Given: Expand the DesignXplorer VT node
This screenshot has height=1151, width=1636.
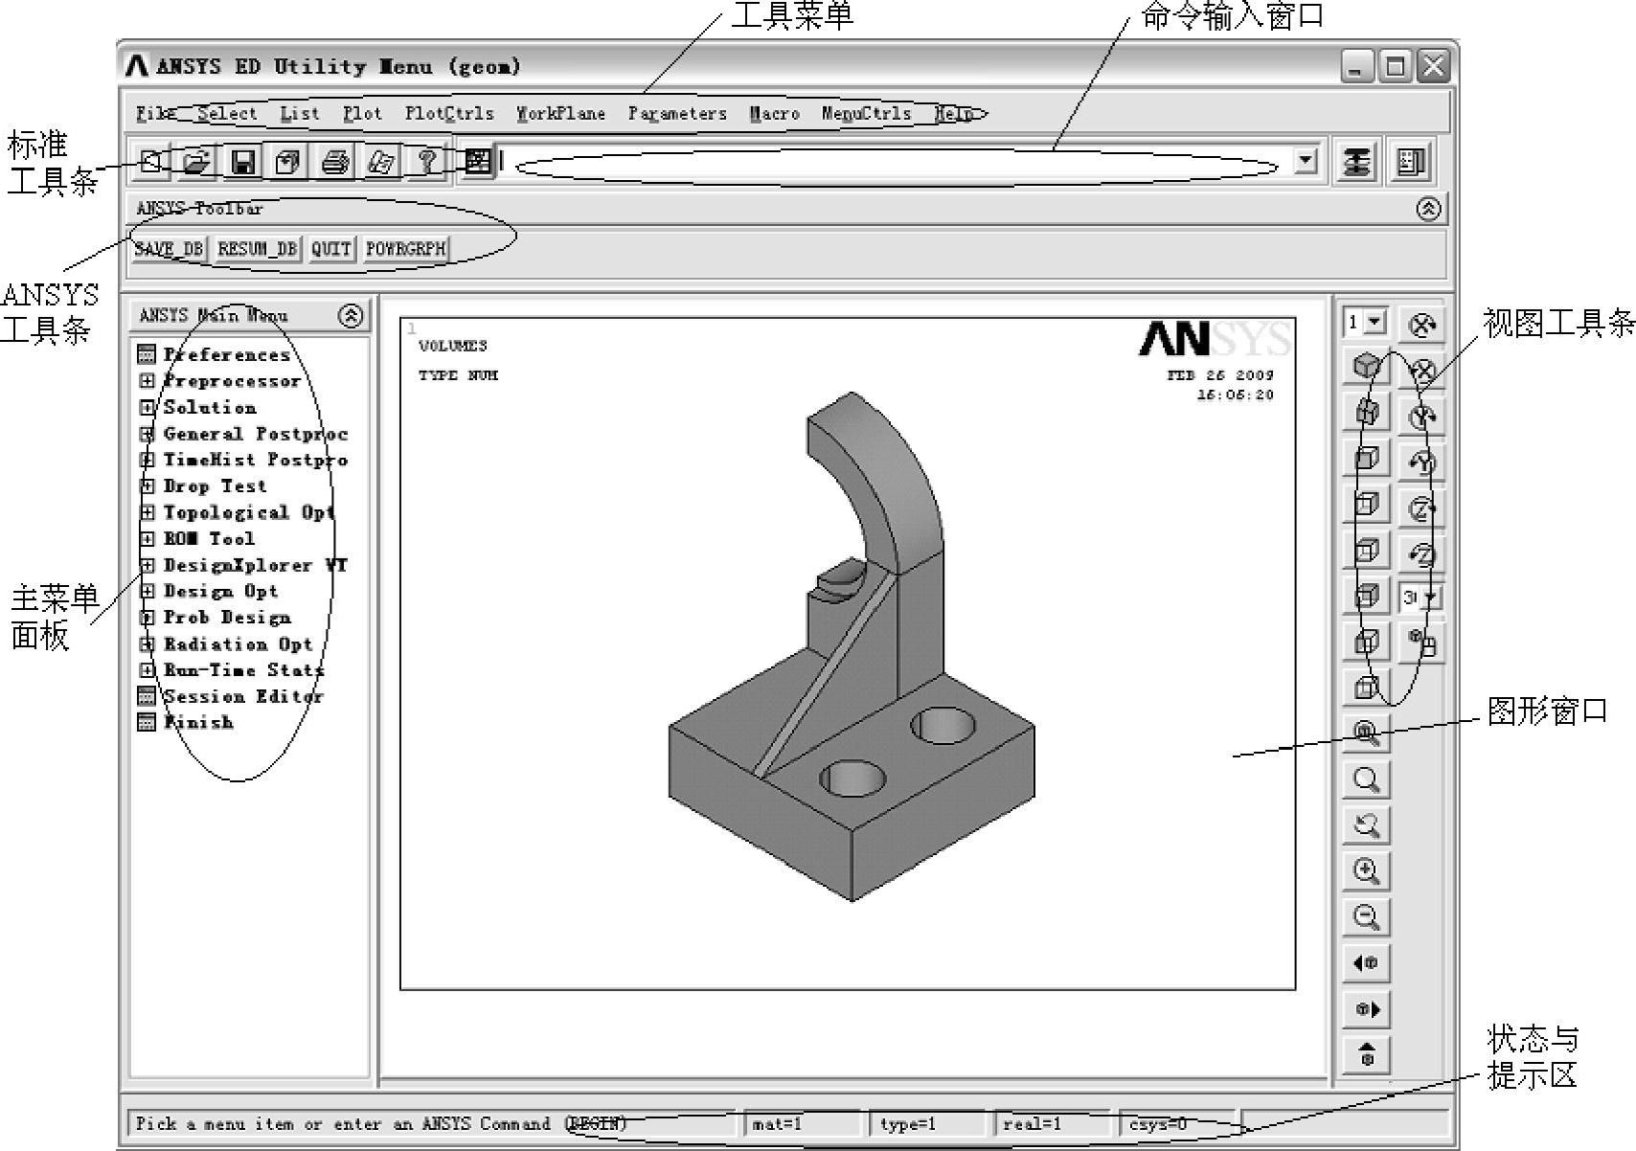Looking at the screenshot, I should coord(147,565).
